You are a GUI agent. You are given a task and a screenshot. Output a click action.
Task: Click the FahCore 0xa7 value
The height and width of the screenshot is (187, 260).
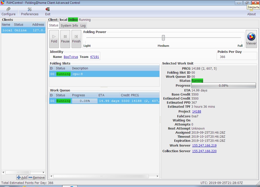tap(195, 116)
